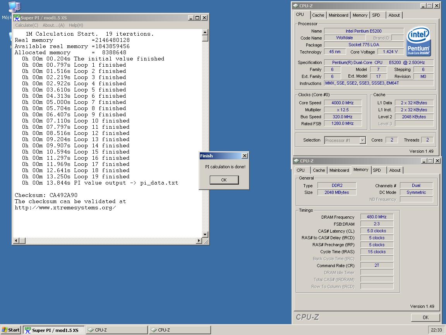Click the Package value Socket 775 LGA
446x335 pixels.
pyautogui.click(x=364, y=45)
